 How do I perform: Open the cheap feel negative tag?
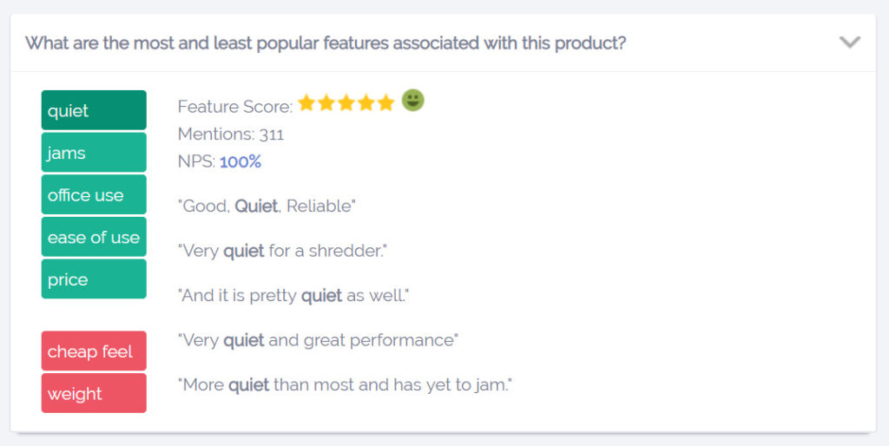(x=94, y=351)
